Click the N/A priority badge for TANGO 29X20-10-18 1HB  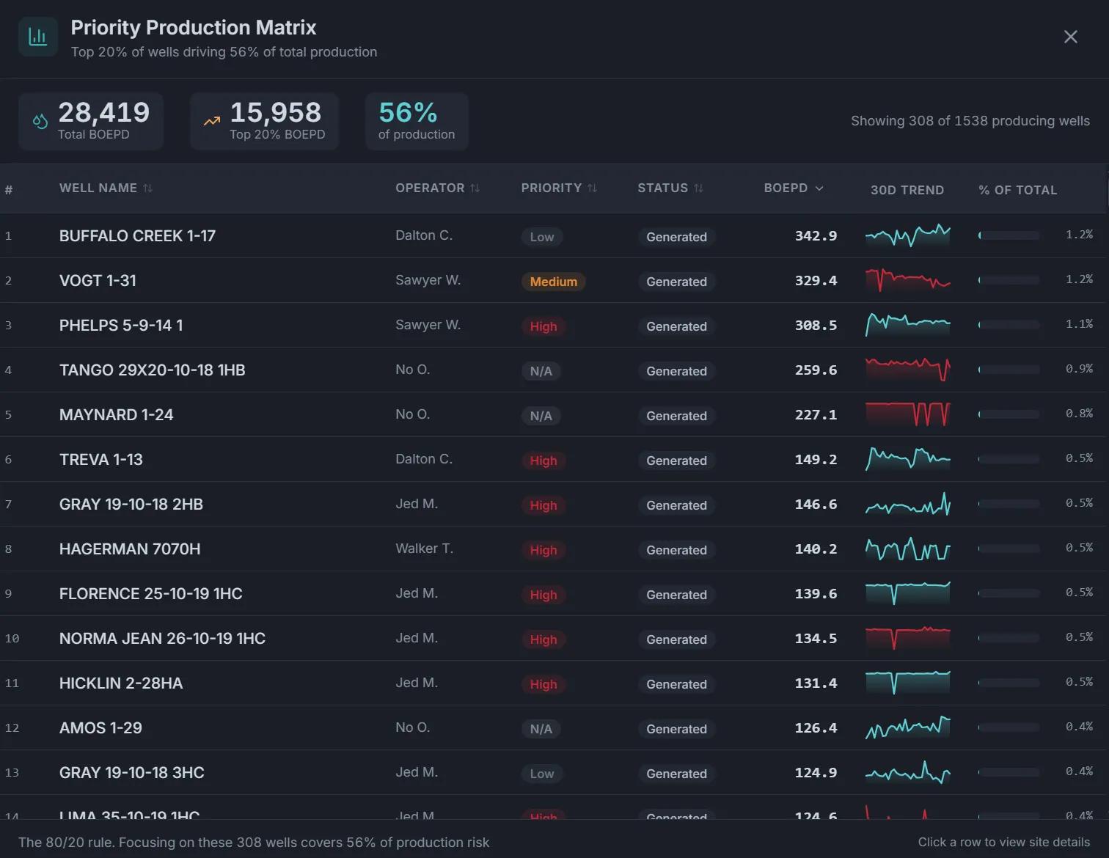click(x=541, y=371)
